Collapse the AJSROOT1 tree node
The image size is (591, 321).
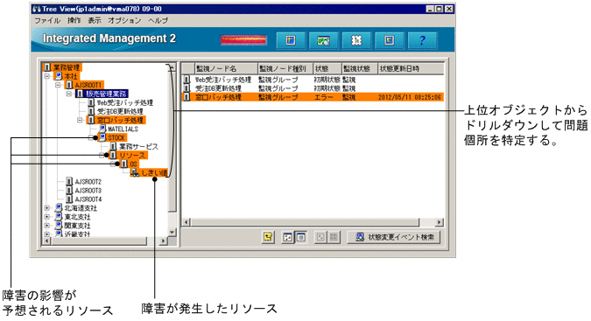pyautogui.click(x=58, y=85)
